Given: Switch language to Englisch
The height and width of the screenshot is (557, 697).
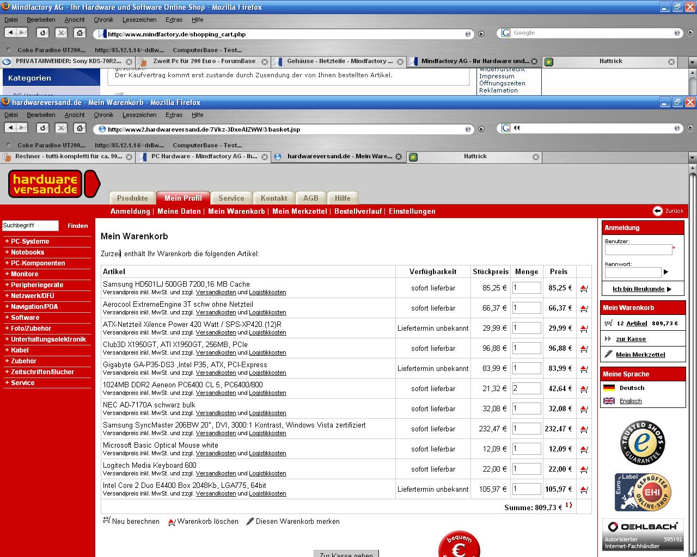Looking at the screenshot, I should 631,401.
